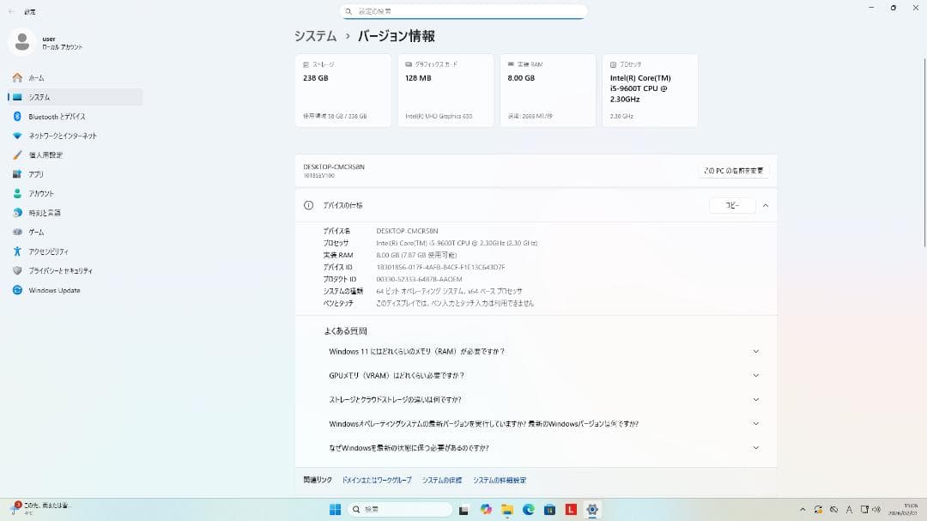
Task: Select ネットワークとインターネット in the sidebar
Action: pos(64,135)
